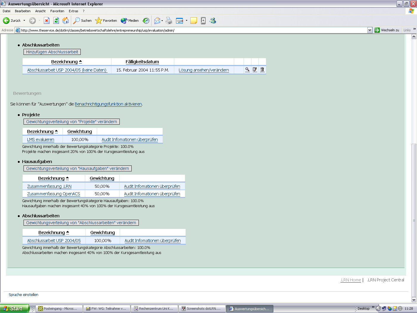Viewport: 417px width, 313px height.
Task: Open the Extras menu
Action: [x=73, y=11]
